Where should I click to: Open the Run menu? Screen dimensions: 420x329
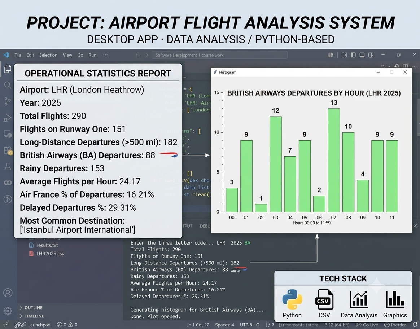[x=92, y=55]
